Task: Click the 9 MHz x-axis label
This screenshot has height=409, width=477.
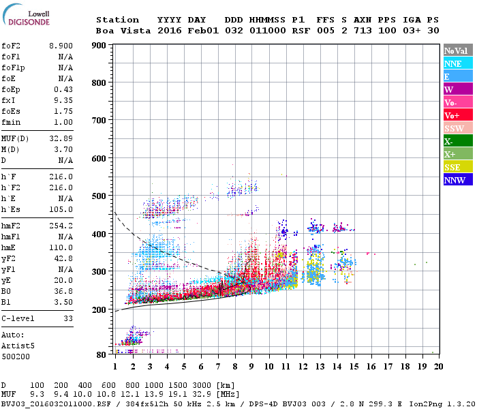Action: click(251, 367)
